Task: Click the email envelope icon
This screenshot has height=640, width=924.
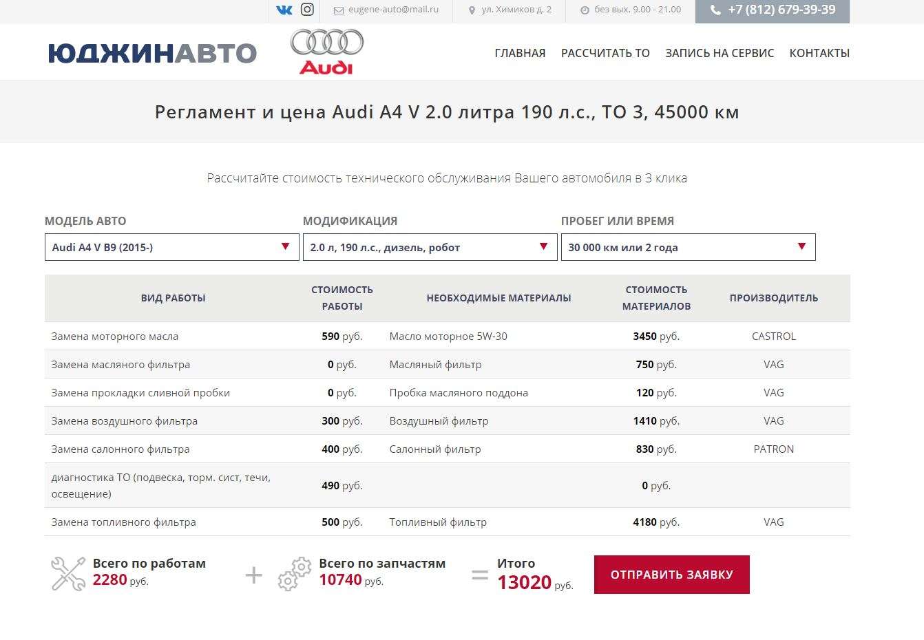Action: point(339,10)
